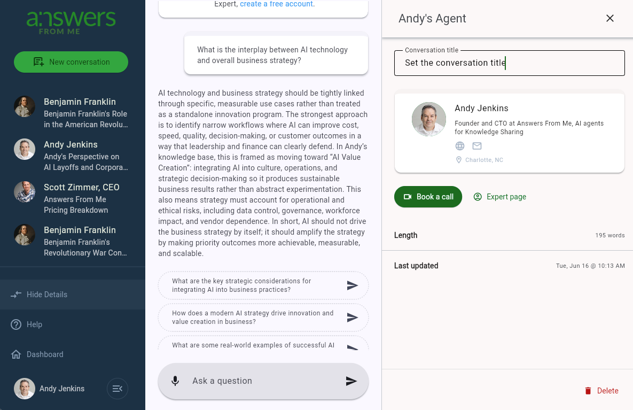Open Andy Jenkins' website globe icon
Viewport: 633px width, 410px height.
tap(460, 146)
